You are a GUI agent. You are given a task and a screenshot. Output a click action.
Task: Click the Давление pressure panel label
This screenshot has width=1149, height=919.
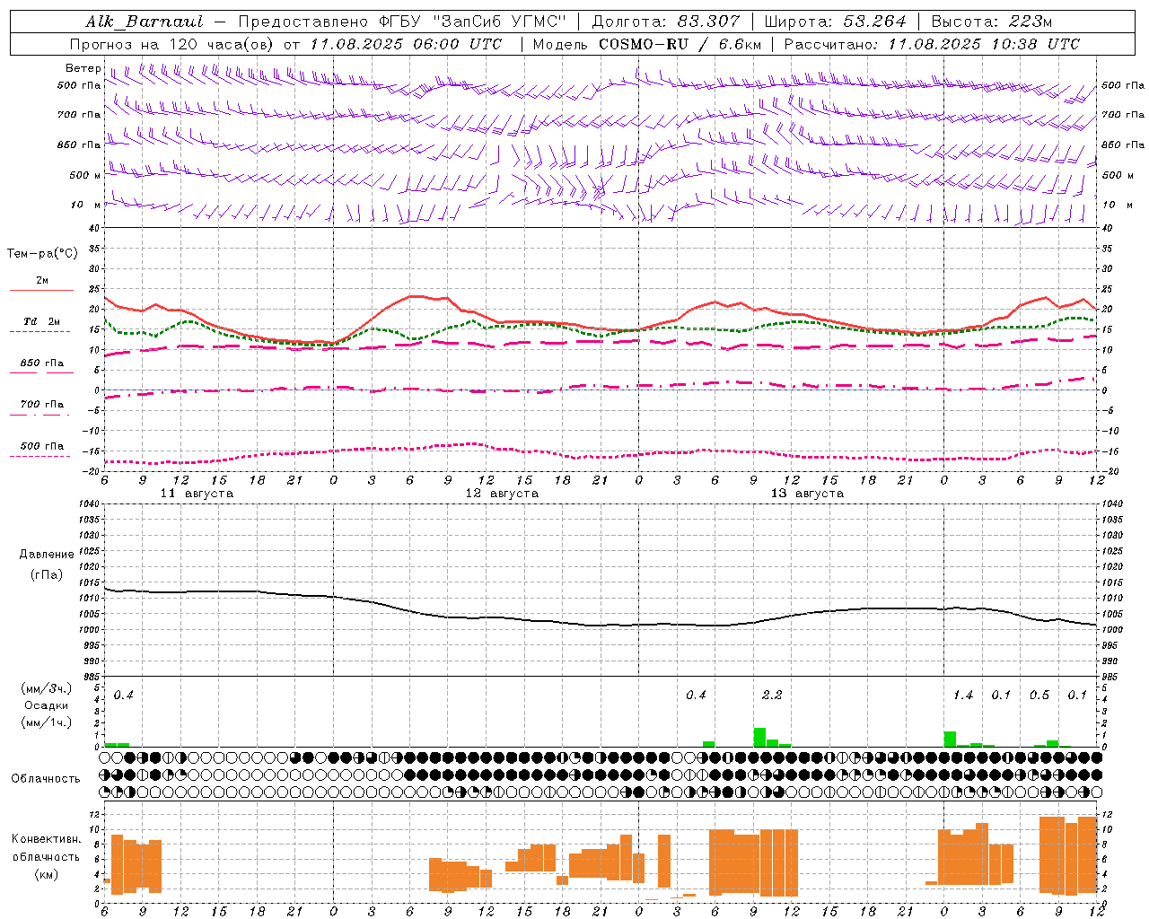tap(47, 555)
